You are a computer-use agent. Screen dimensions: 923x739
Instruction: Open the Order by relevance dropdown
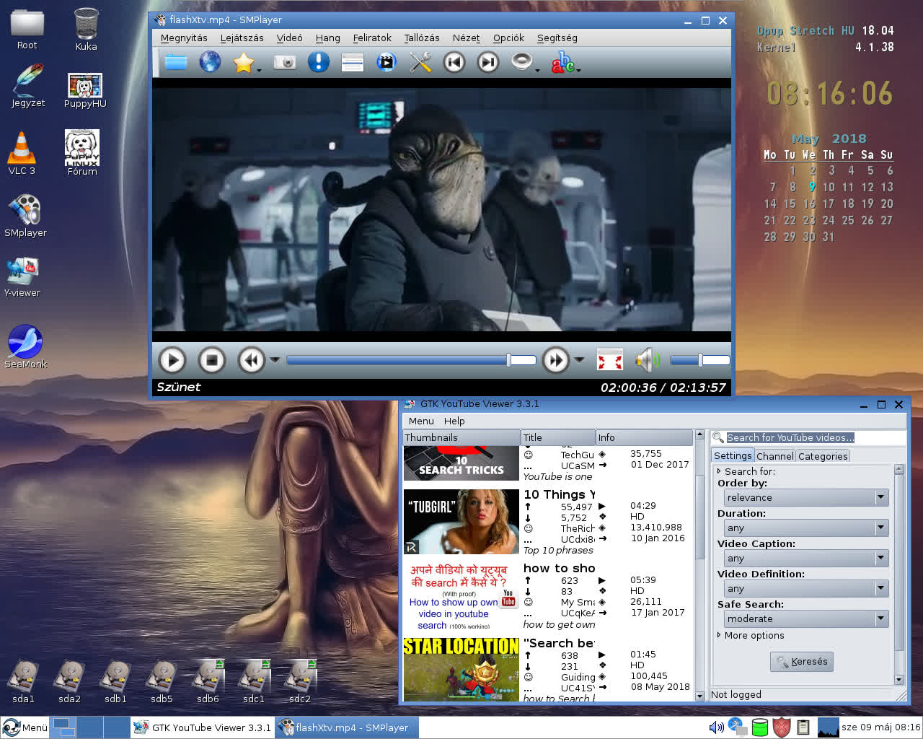tap(806, 497)
